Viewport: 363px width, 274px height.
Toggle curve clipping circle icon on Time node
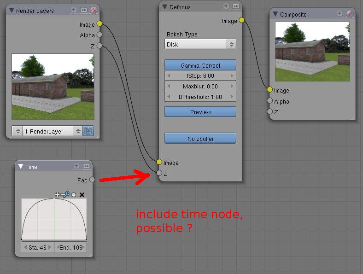coord(74,195)
